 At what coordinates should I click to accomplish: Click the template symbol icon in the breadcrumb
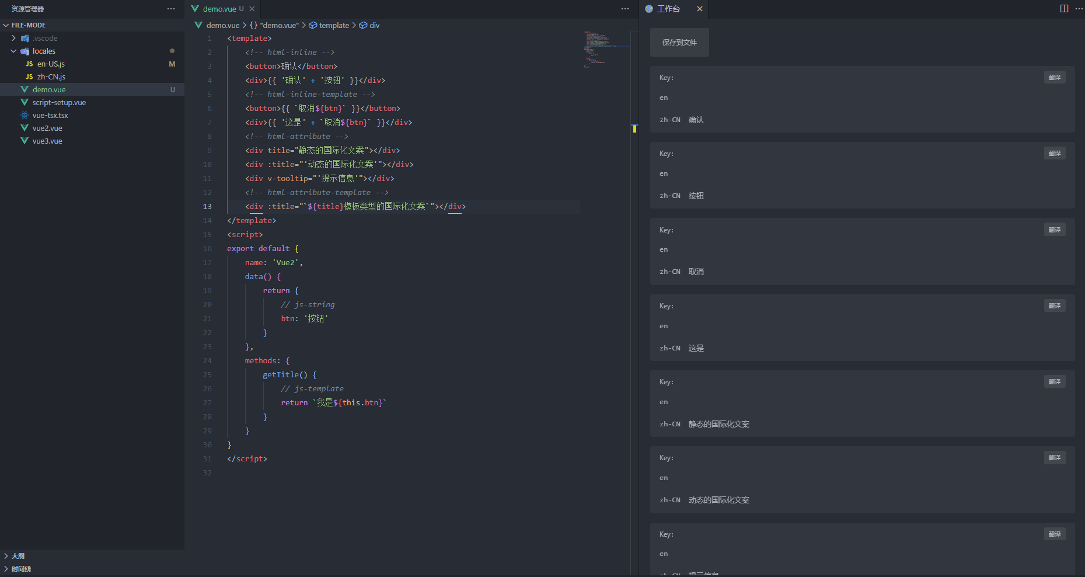[313, 25]
